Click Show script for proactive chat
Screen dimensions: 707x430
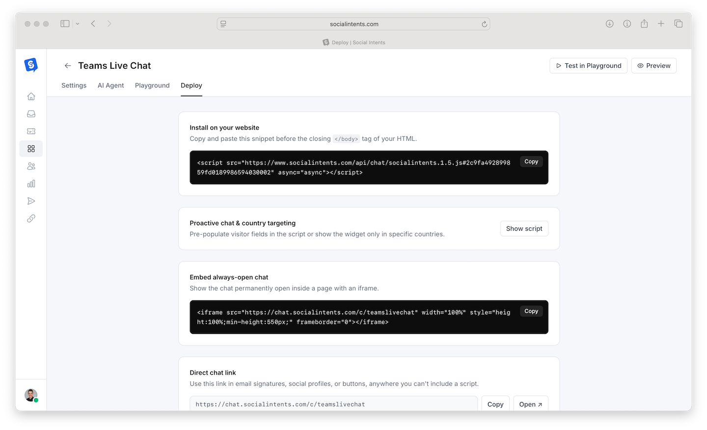(524, 229)
